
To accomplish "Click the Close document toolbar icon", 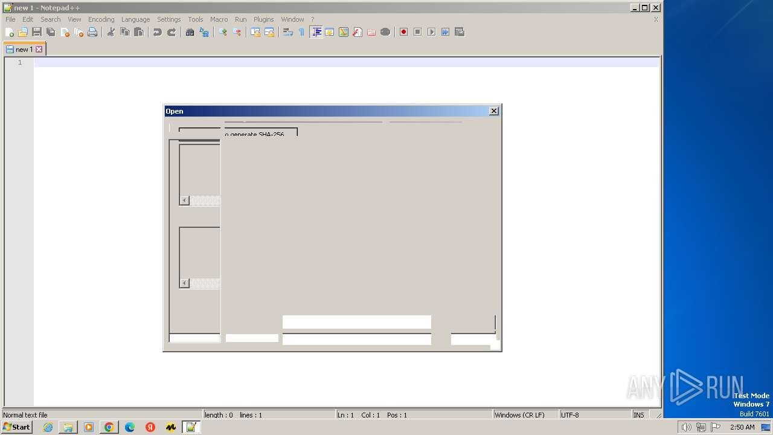I will click(x=65, y=32).
